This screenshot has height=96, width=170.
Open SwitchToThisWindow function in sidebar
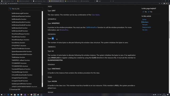coord(21,49)
